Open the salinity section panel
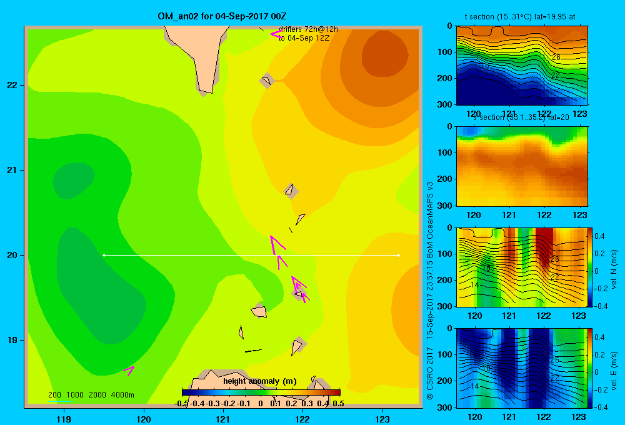The width and height of the screenshot is (625, 425). (x=522, y=166)
